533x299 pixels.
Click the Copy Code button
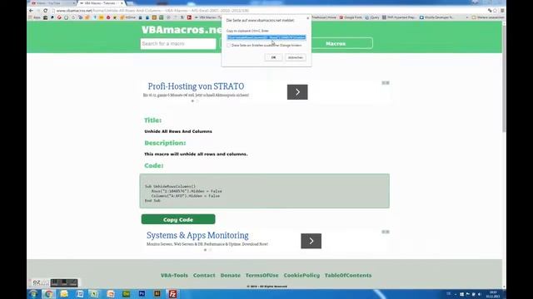coord(178,219)
